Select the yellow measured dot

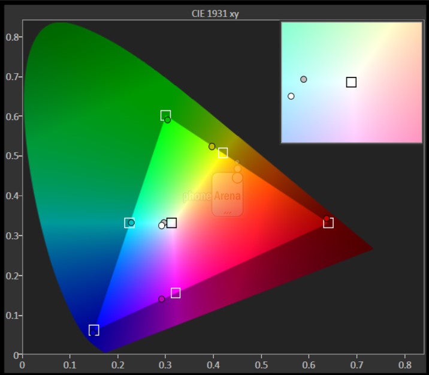pyautogui.click(x=212, y=146)
